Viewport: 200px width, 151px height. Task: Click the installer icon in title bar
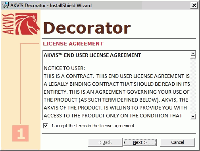(x=6, y=6)
